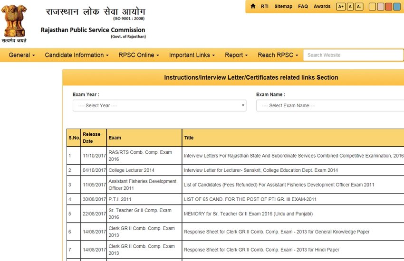
Task: Focus the Search Website field
Action: point(353,55)
